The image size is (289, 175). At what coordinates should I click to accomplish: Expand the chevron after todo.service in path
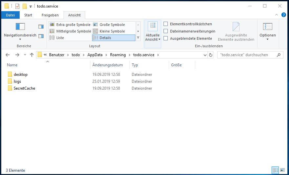pyautogui.click(x=158, y=55)
